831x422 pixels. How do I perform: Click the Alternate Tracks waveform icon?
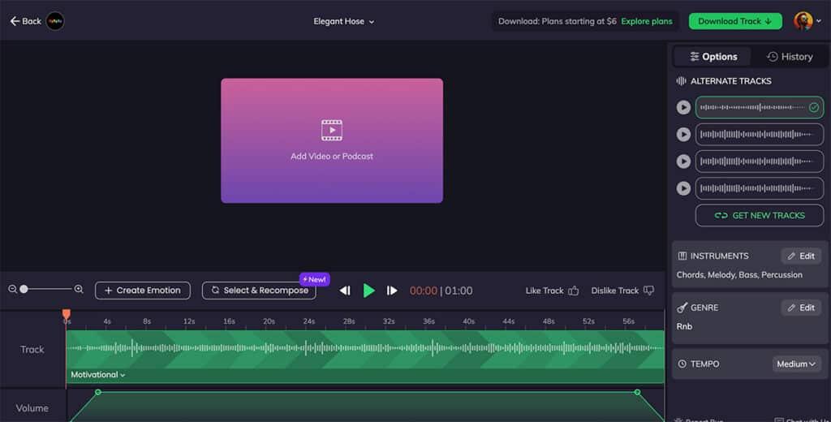(681, 81)
